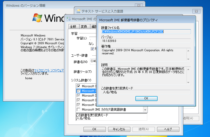Enable the カタカナ語英語辞書 checkbox

(79, 110)
